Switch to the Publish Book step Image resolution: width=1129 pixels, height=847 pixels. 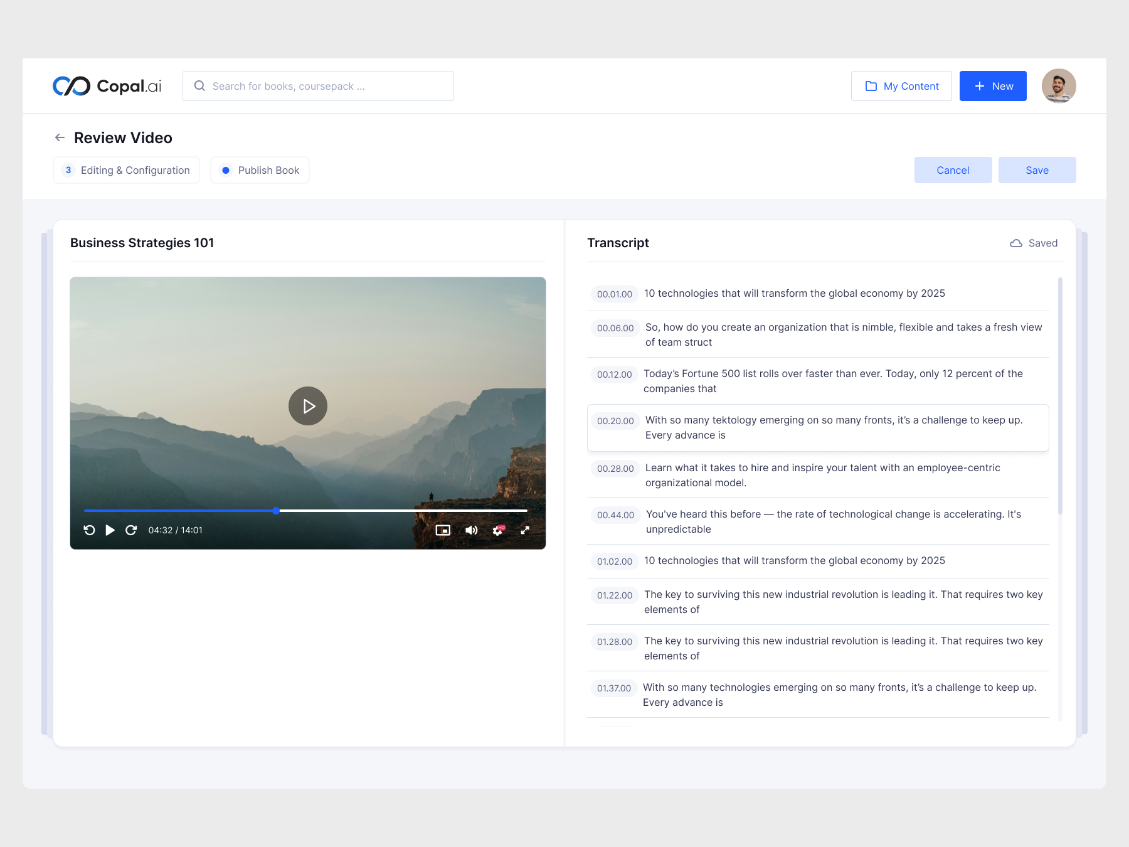coord(260,170)
